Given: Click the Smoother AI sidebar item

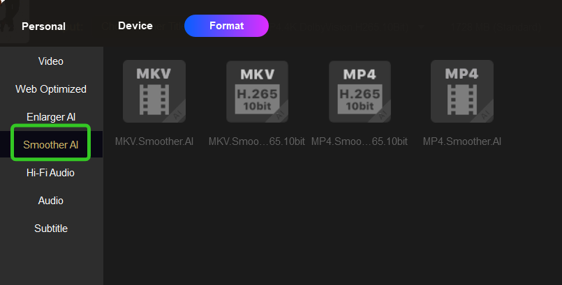Looking at the screenshot, I should (x=51, y=145).
